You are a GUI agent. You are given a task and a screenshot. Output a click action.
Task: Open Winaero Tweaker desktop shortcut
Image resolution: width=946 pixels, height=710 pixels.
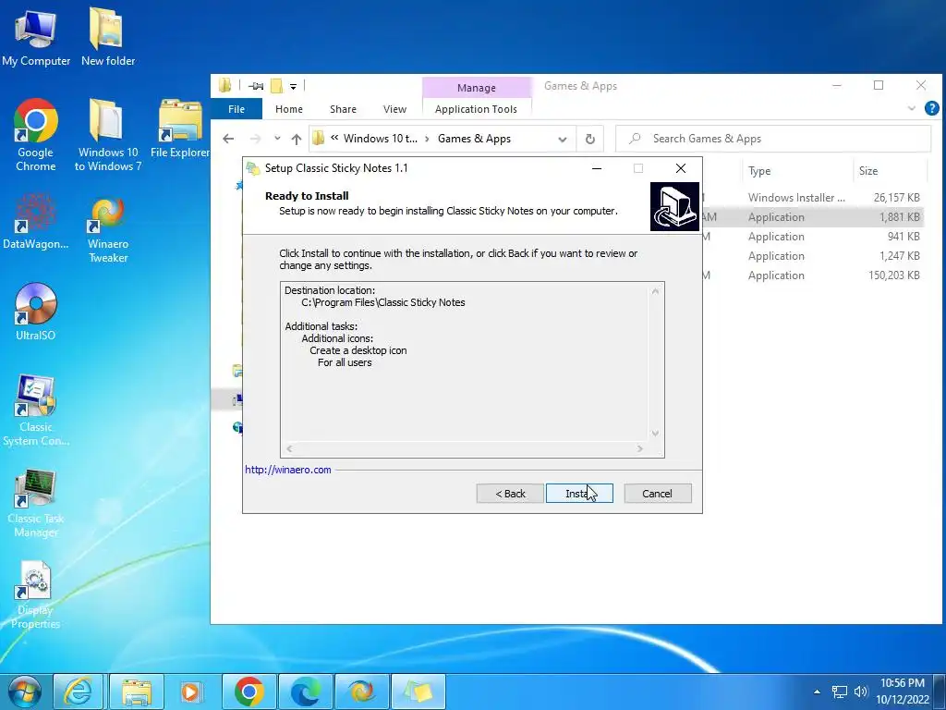108,229
